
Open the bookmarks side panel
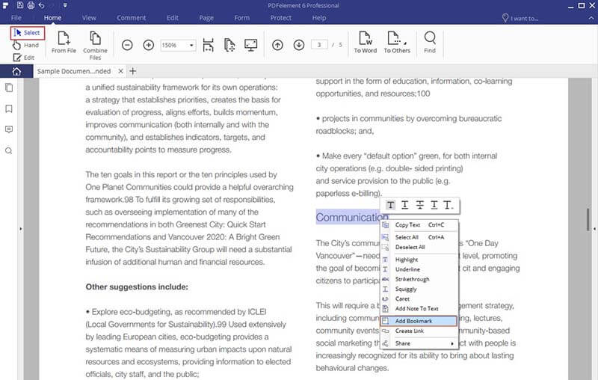(9, 109)
